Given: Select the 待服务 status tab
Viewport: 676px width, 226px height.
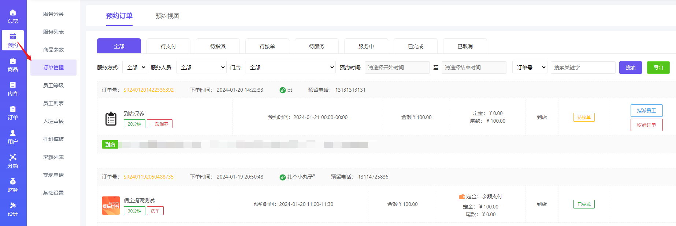Looking at the screenshot, I should coord(317,46).
